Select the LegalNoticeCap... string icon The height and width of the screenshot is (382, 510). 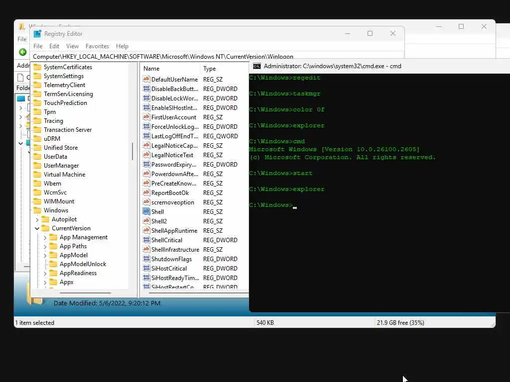point(146,145)
